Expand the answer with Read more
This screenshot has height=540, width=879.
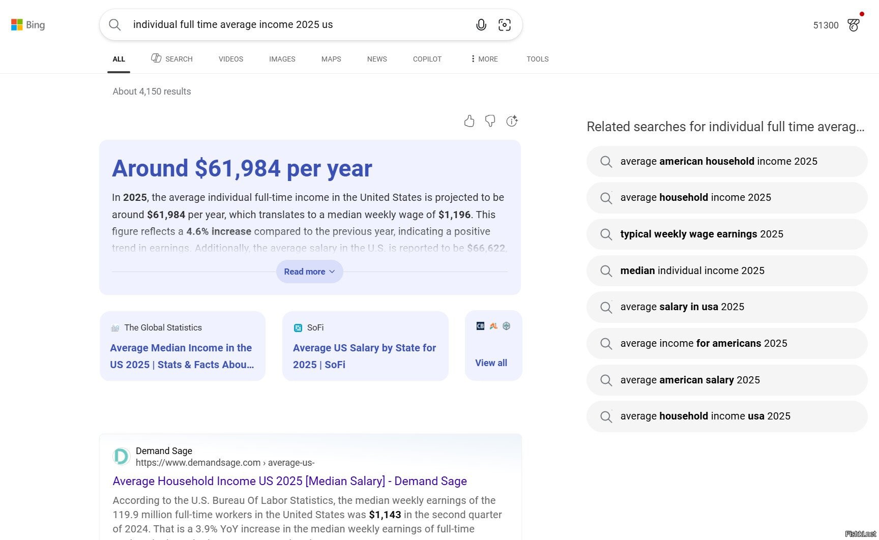309,272
